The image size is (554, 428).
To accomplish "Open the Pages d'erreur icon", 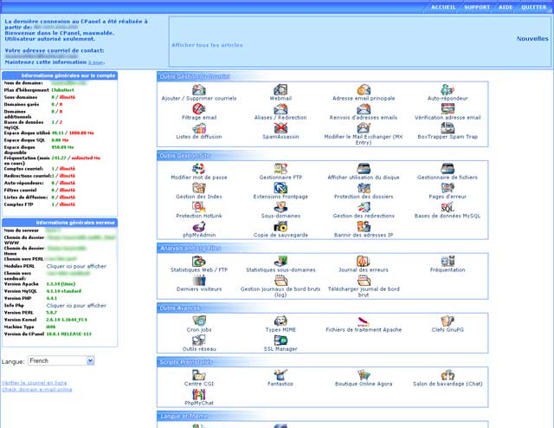I will click(448, 188).
